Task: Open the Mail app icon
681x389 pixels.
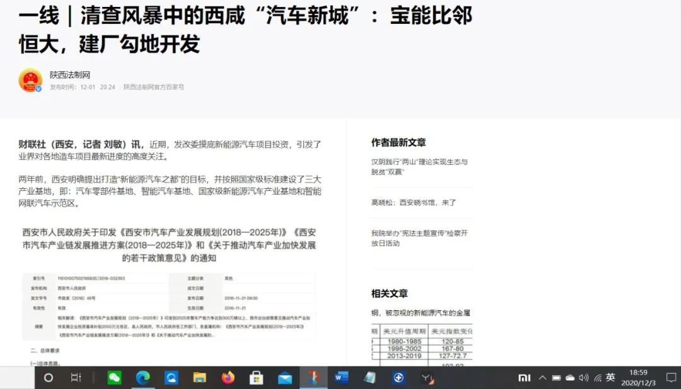Action: pos(285,378)
